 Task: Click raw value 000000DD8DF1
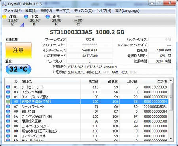click(x=155, y=107)
